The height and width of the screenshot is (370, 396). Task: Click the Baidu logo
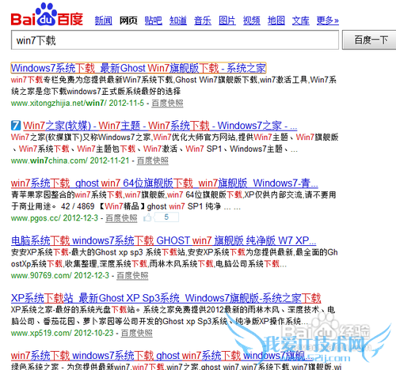(47, 14)
